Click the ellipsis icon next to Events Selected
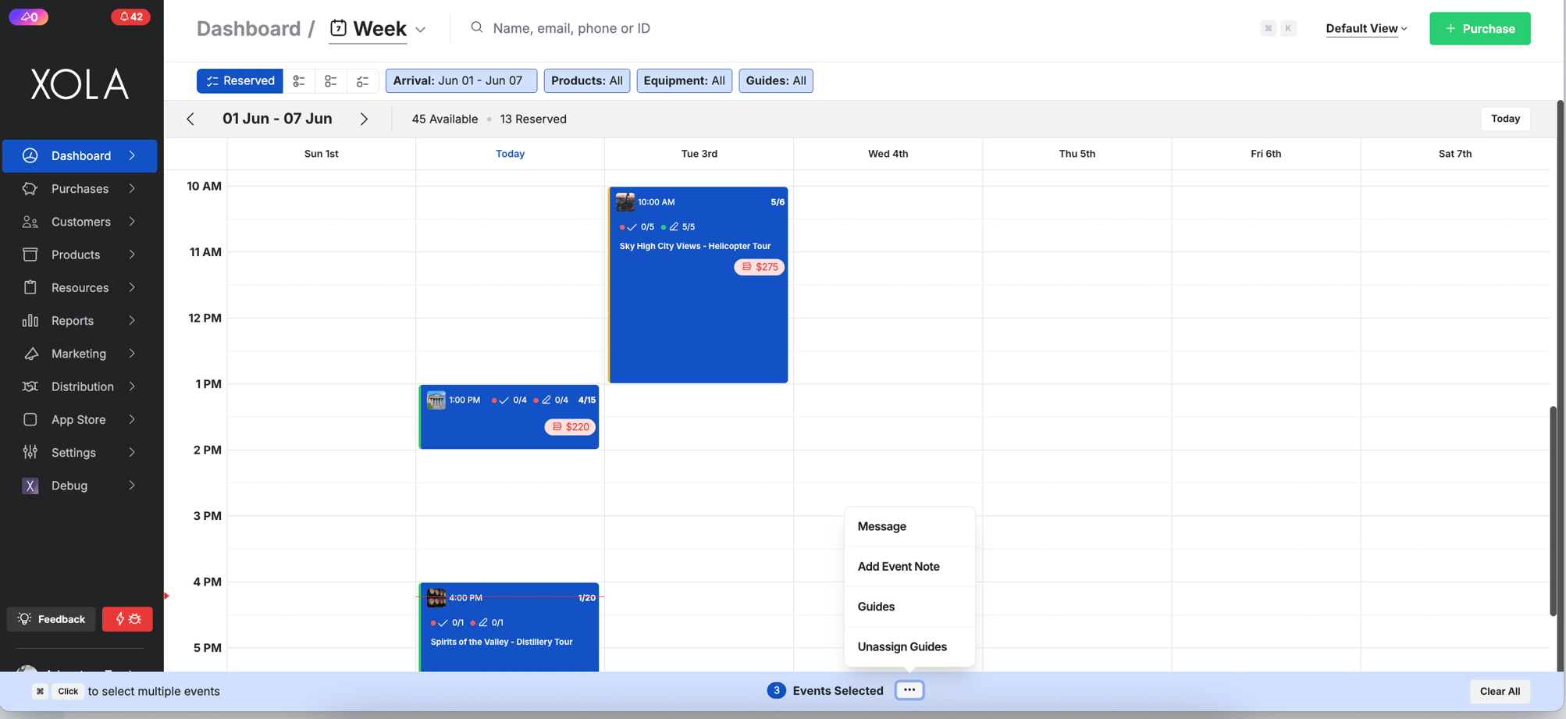 coord(909,690)
